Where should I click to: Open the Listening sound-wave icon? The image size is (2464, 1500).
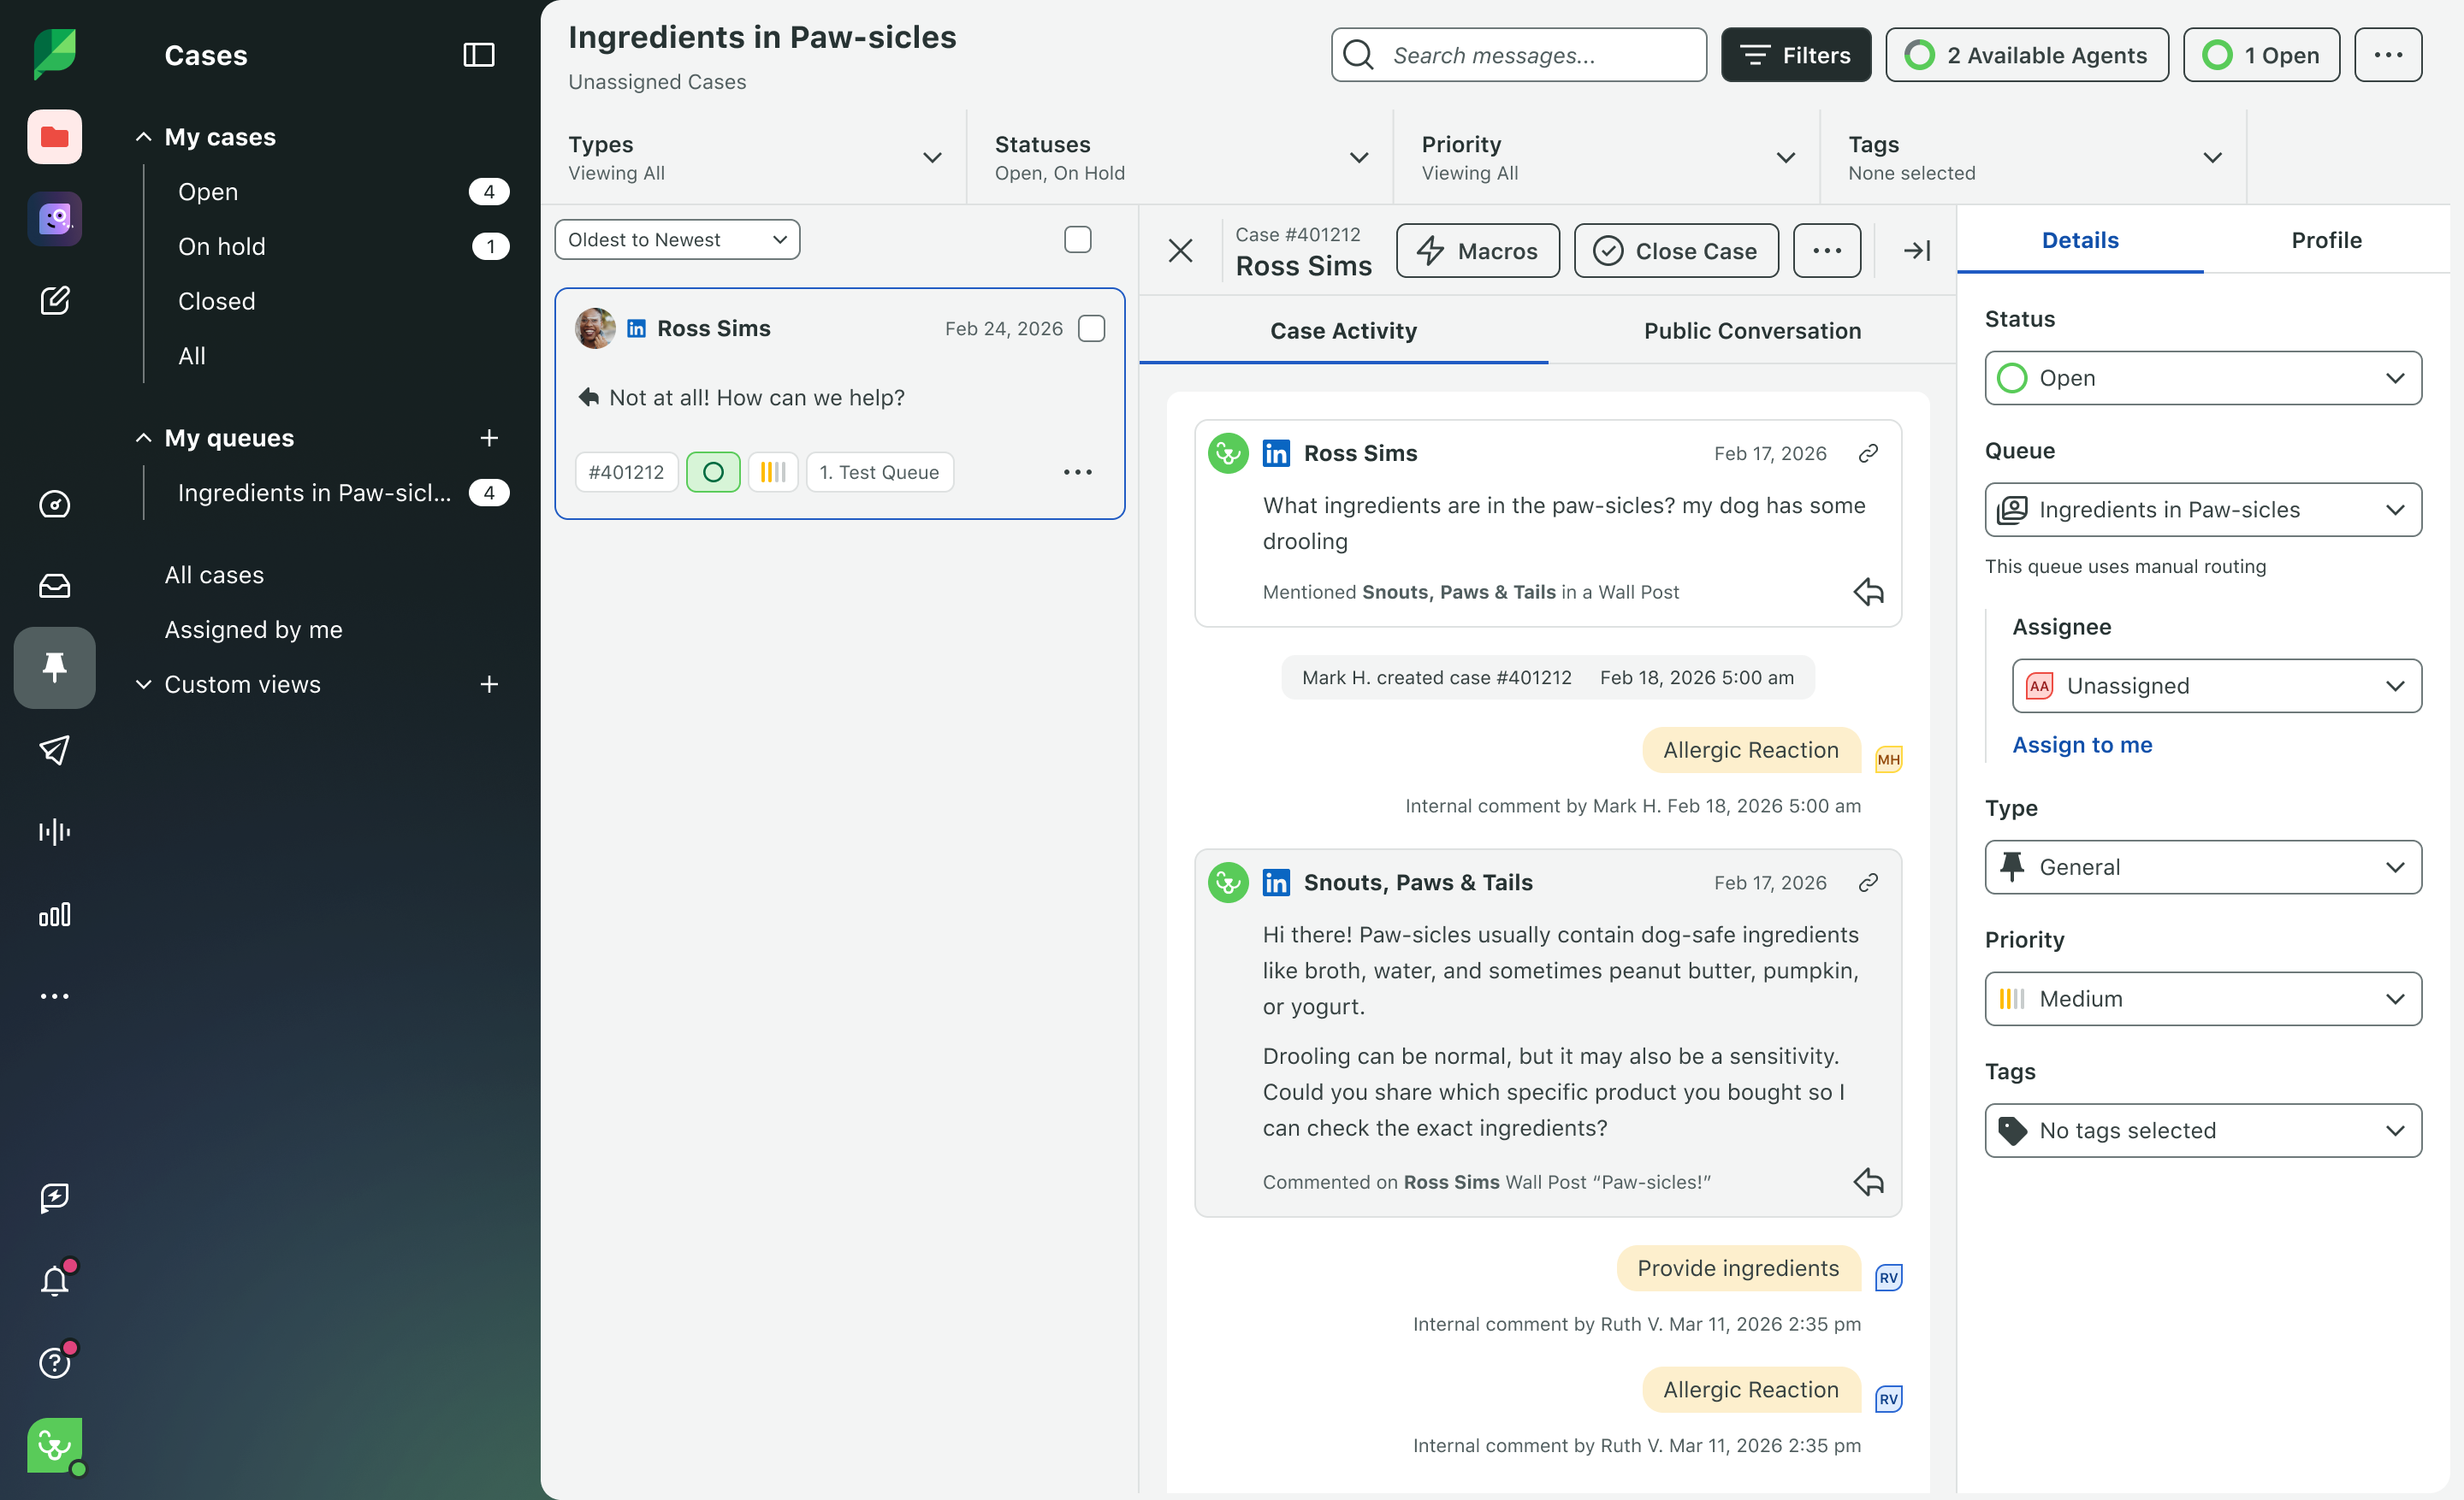(x=55, y=831)
